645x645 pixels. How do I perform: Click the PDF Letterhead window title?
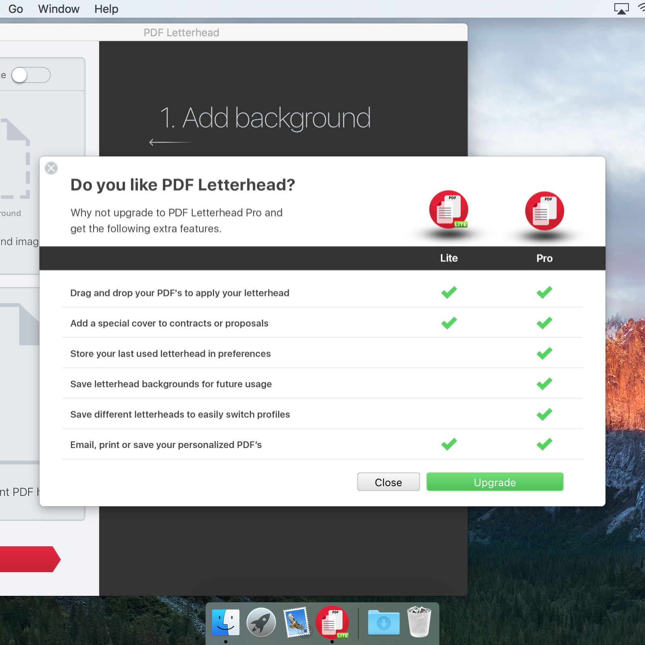point(181,33)
